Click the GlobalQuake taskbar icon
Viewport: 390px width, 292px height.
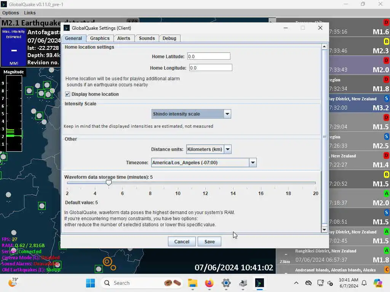coord(259,283)
